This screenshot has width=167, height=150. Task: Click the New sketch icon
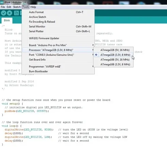click(16, 13)
